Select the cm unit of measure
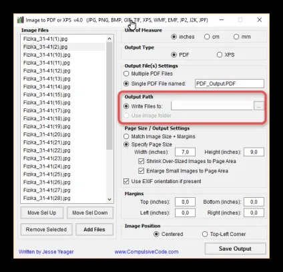Screen dimensions: 283x272 207,37
